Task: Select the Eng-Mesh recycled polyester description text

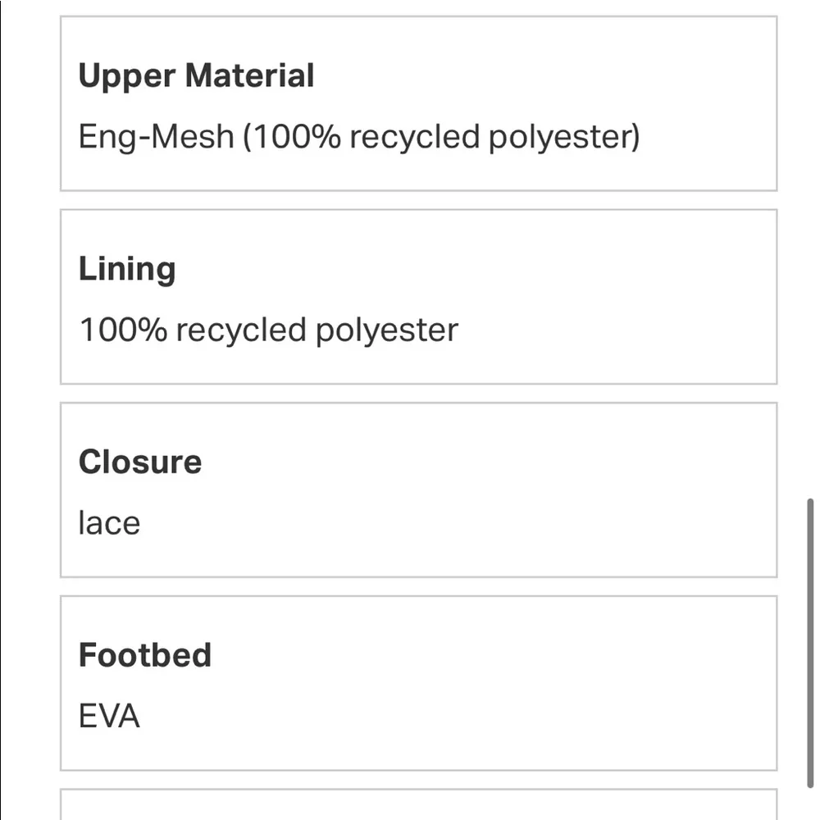Action: [x=358, y=136]
